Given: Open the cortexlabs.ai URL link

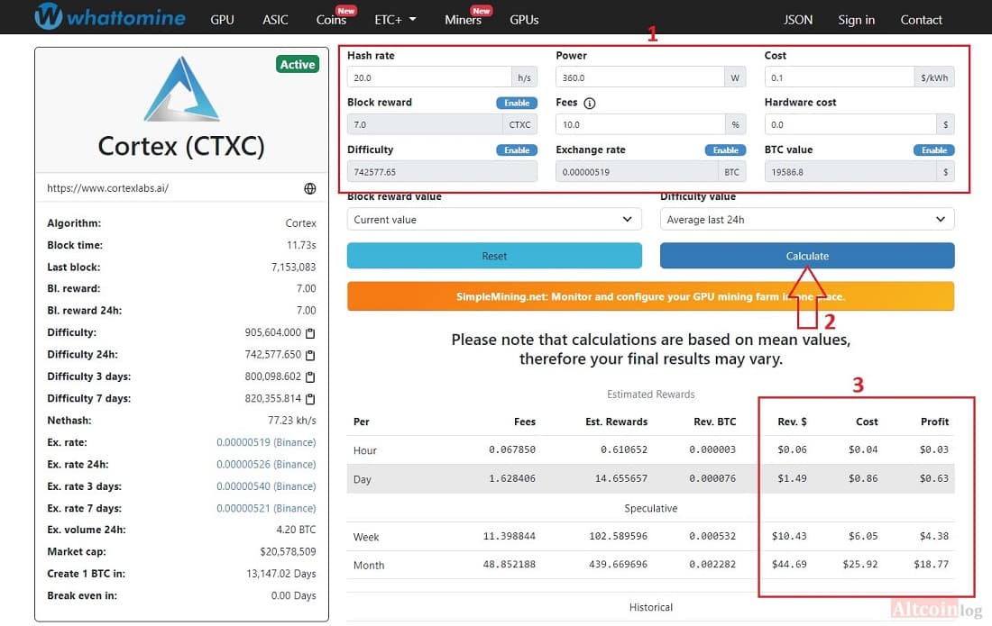Looking at the screenshot, I should 107,188.
